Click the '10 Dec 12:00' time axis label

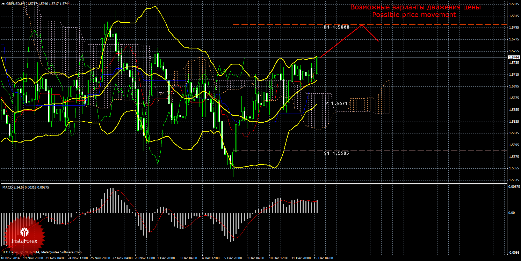279,259
